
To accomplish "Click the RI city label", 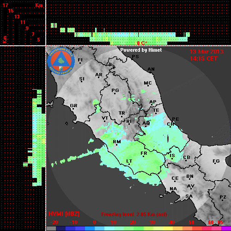I will [x=129, y=122].
